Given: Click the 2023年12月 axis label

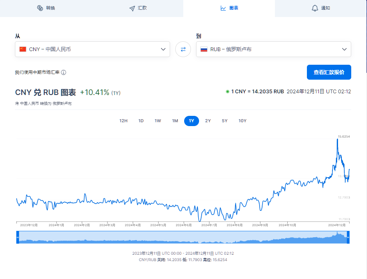Looking at the screenshot, I should [x=29, y=225].
